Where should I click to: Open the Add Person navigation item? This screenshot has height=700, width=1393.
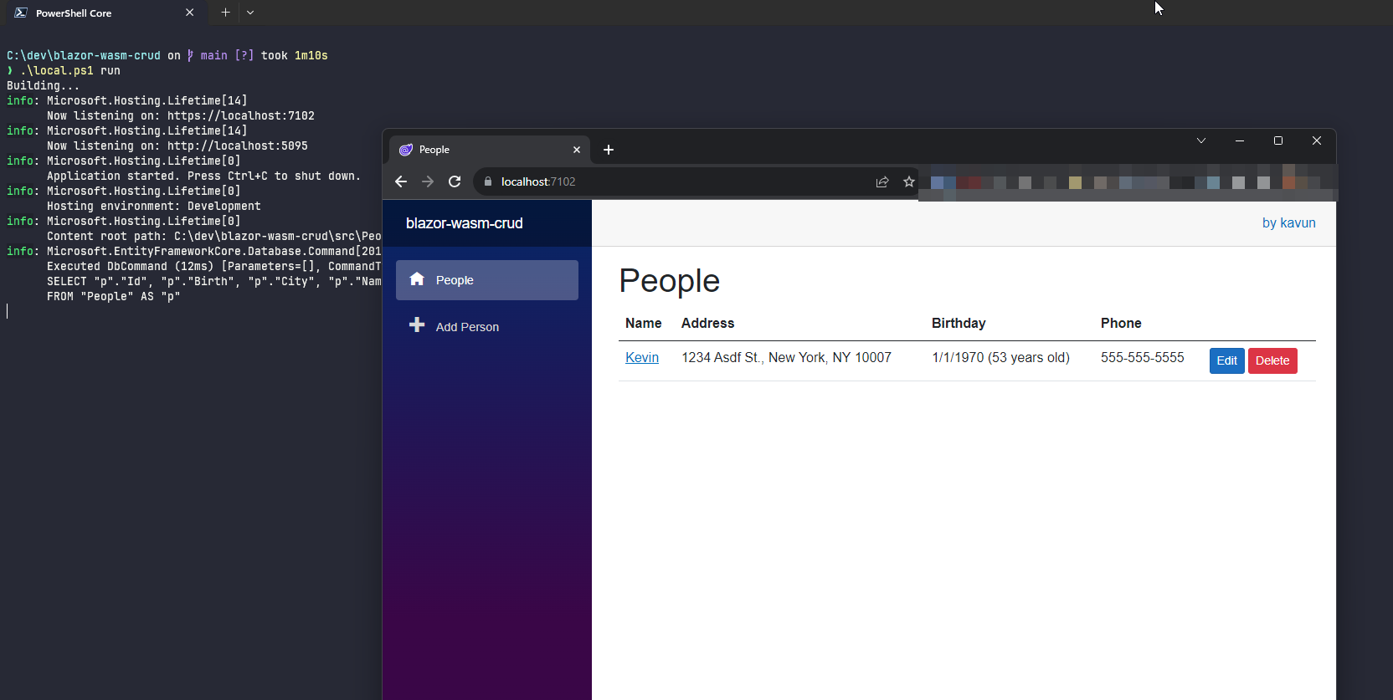tap(487, 327)
